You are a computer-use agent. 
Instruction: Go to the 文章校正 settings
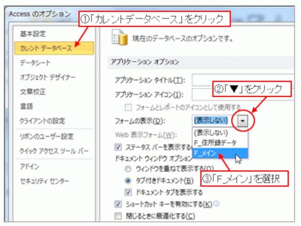coord(33,92)
